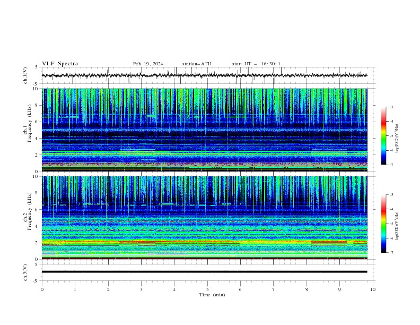Click inside the ch.1 spectrogram panel
The width and height of the screenshot is (420, 325).
pos(204,130)
